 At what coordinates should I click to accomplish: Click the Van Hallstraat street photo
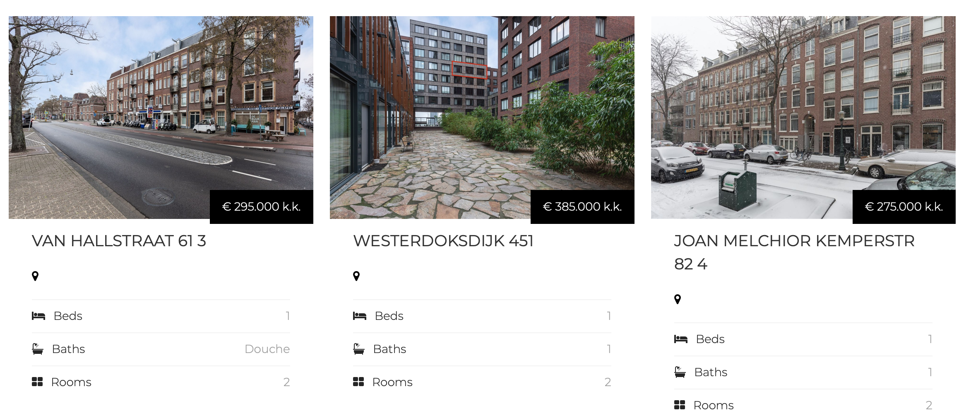point(161,118)
